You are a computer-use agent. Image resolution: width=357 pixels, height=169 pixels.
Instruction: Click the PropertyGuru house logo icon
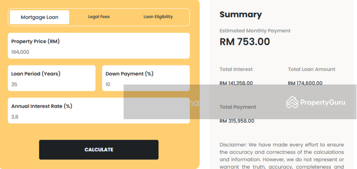(292, 102)
